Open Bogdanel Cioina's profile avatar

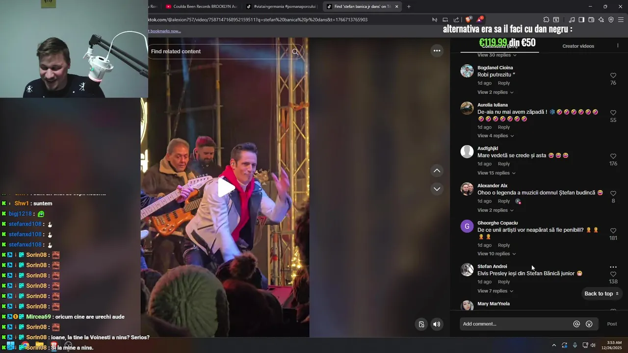pyautogui.click(x=467, y=71)
